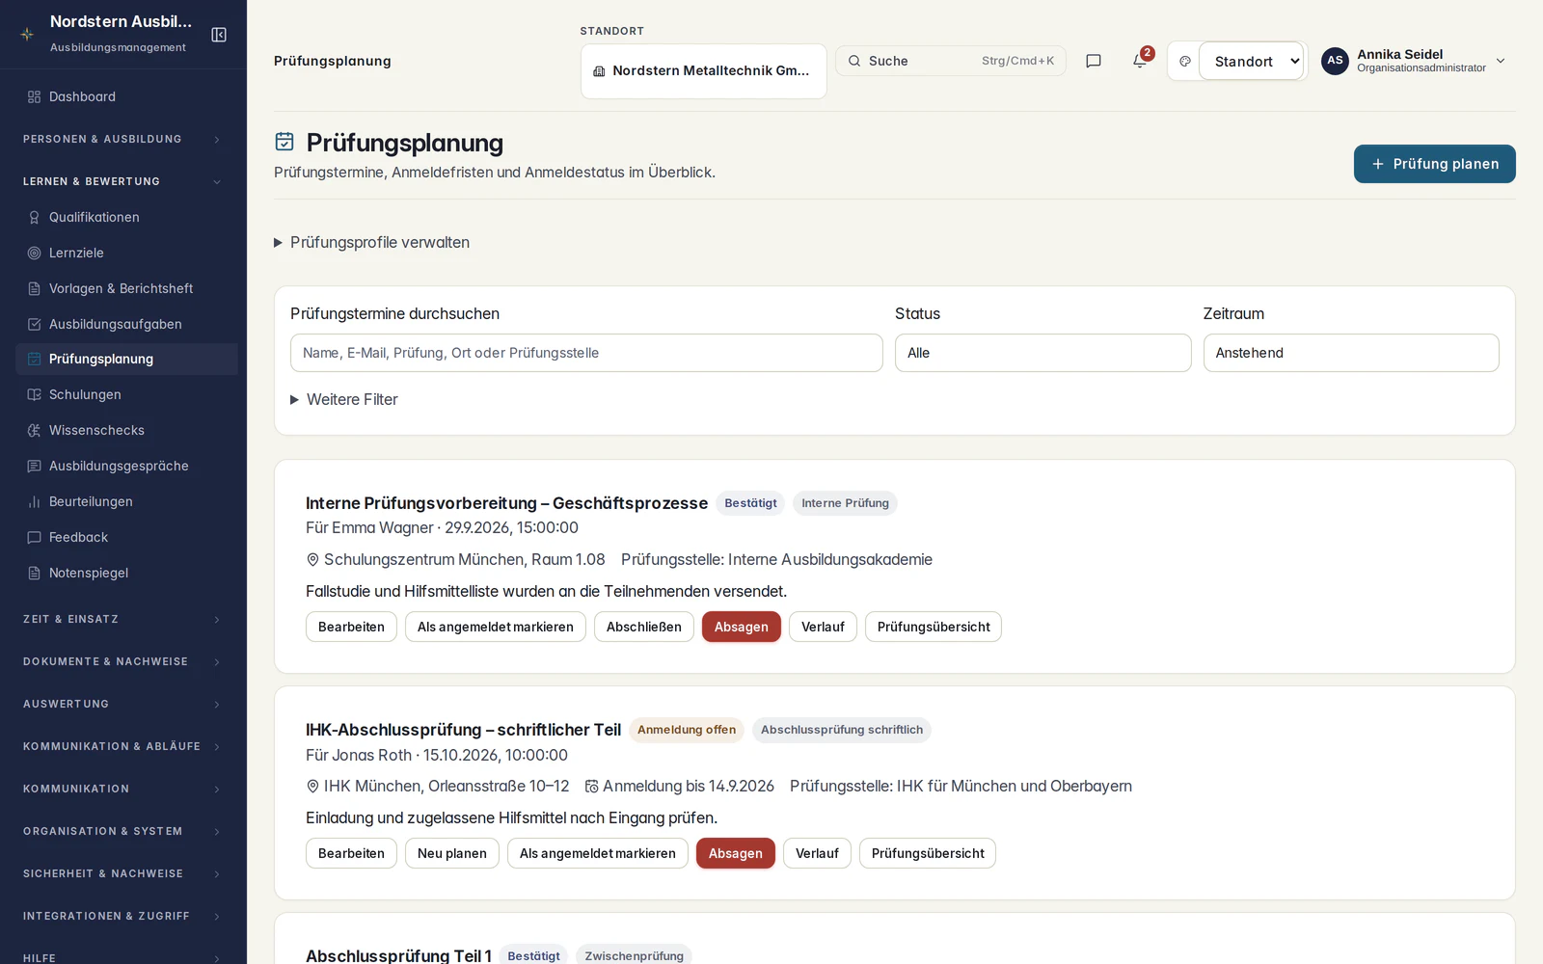The width and height of the screenshot is (1543, 964).
Task: Expand Personen & Ausbildung section
Action: (123, 139)
